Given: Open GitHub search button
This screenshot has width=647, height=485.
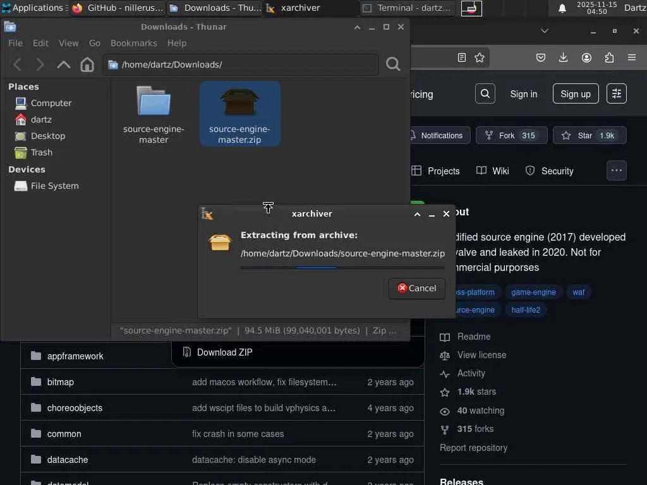Looking at the screenshot, I should pyautogui.click(x=485, y=93).
